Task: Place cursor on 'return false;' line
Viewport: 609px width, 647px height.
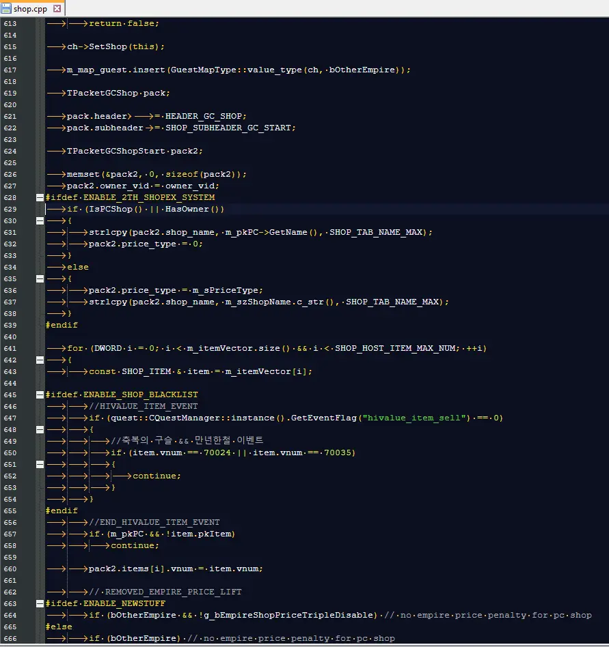Action: [x=124, y=23]
